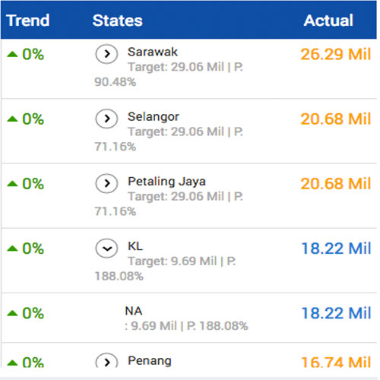The width and height of the screenshot is (380, 380).
Task: Click the Penang green trend arrow
Action: pyautogui.click(x=12, y=363)
